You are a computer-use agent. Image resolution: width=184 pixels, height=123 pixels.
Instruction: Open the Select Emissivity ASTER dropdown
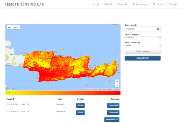[x=143, y=45]
